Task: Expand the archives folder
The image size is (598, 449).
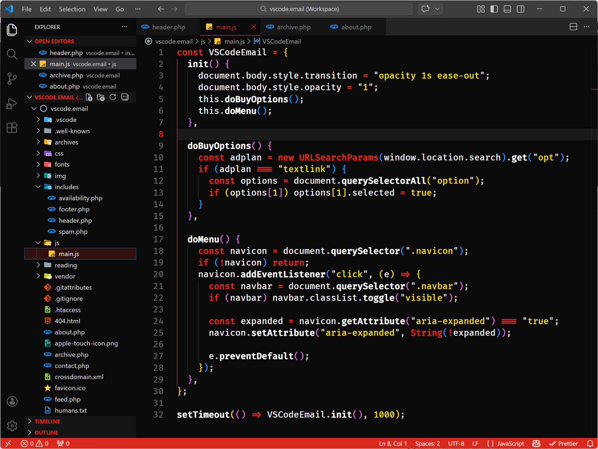Action: [x=38, y=142]
